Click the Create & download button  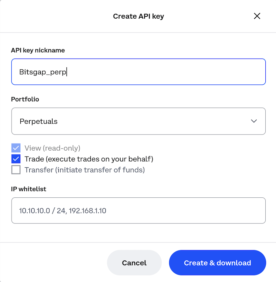[x=217, y=263]
